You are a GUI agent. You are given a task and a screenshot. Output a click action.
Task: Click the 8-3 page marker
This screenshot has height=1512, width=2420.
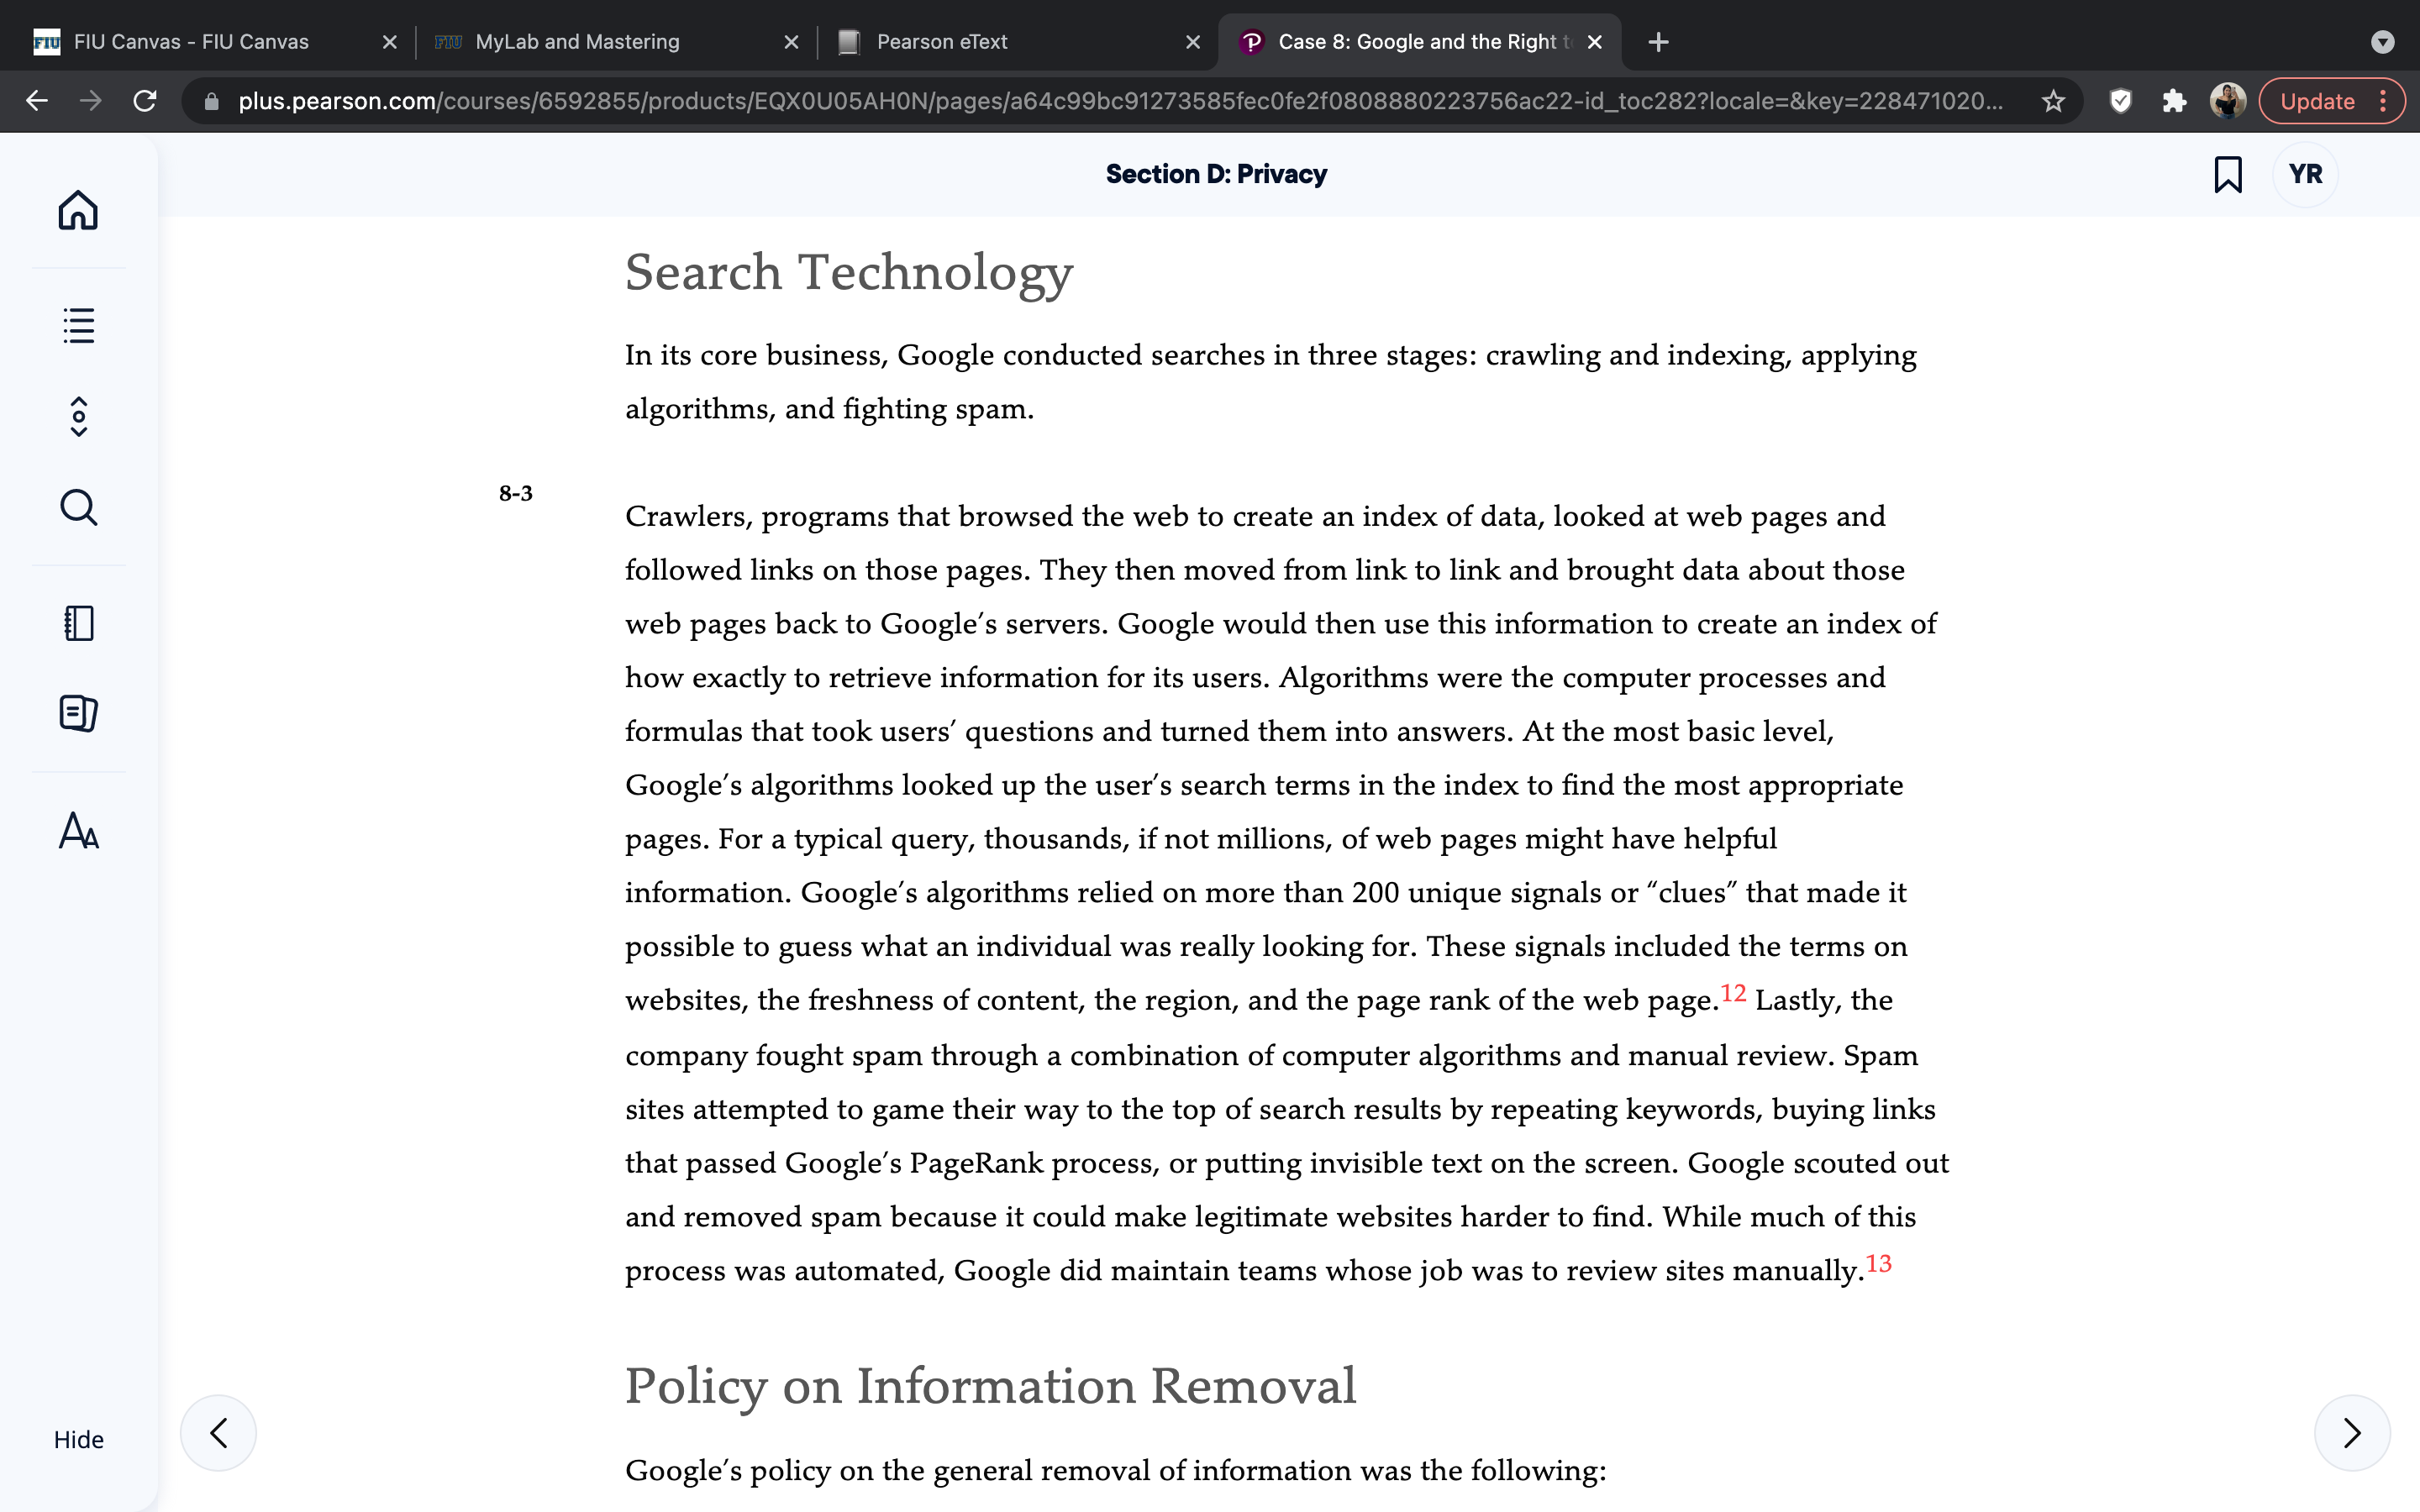coord(516,493)
